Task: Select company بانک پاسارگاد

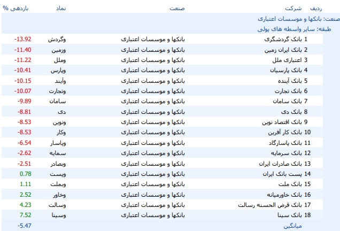Action: [285, 143]
